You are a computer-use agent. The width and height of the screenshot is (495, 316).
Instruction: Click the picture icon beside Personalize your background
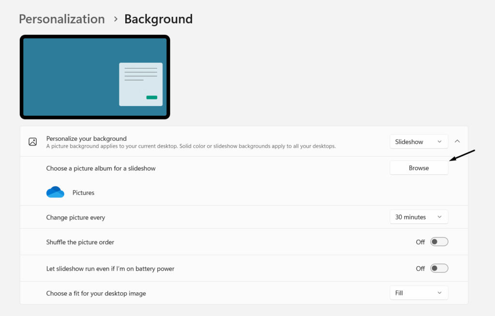[33, 142]
